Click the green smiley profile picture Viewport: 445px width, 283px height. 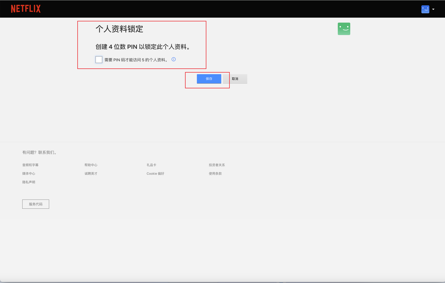click(344, 29)
